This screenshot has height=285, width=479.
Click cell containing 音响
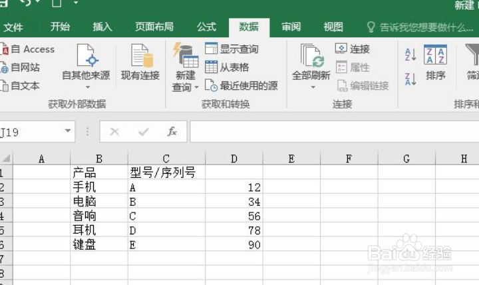pos(99,216)
